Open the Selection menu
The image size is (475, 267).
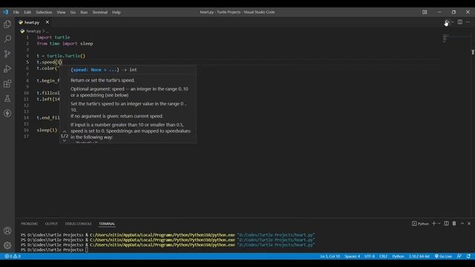click(x=44, y=12)
